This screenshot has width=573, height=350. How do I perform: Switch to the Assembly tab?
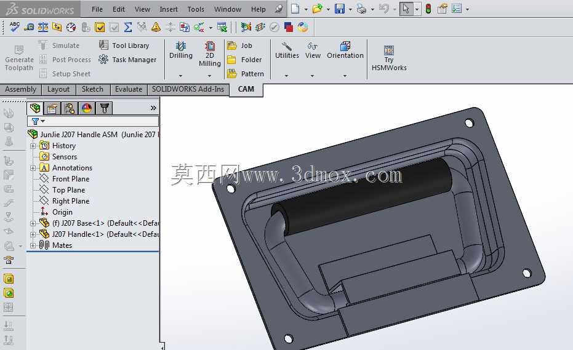(x=20, y=89)
